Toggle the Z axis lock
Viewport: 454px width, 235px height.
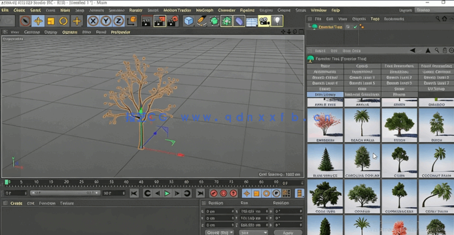pyautogui.click(x=118, y=21)
